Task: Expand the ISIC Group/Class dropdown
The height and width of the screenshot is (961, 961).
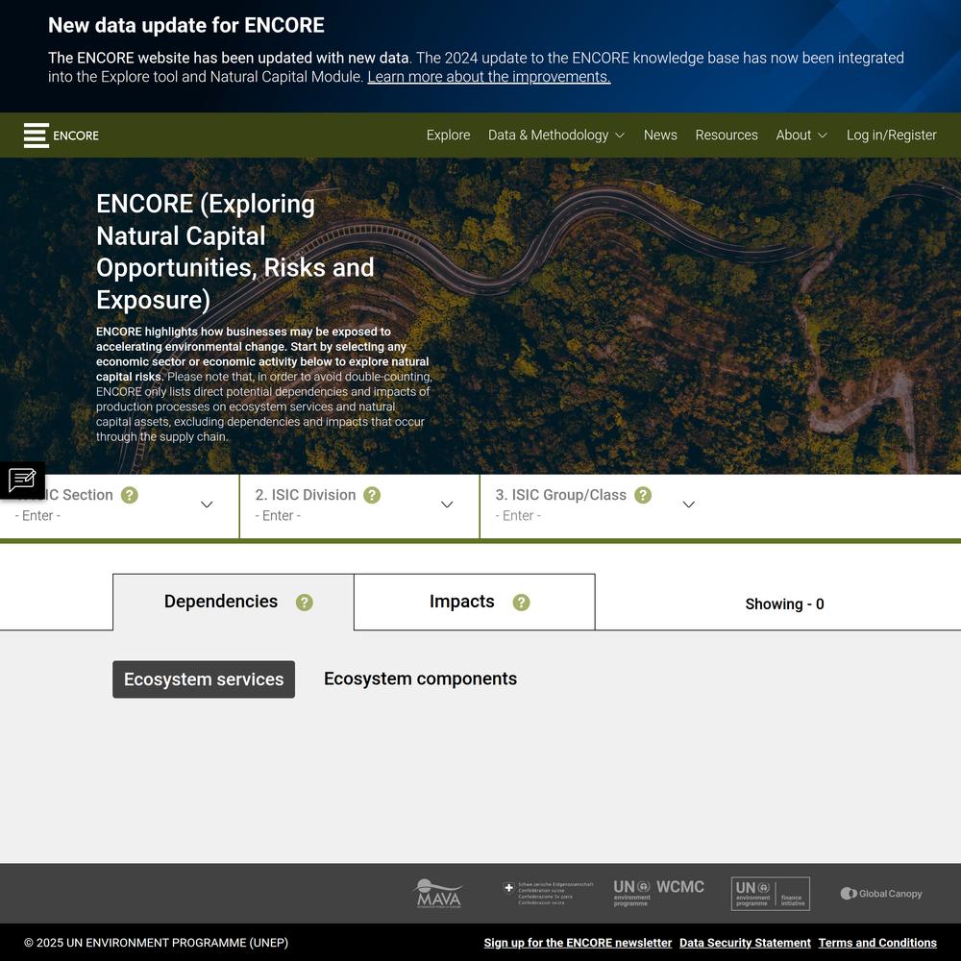Action: point(688,505)
